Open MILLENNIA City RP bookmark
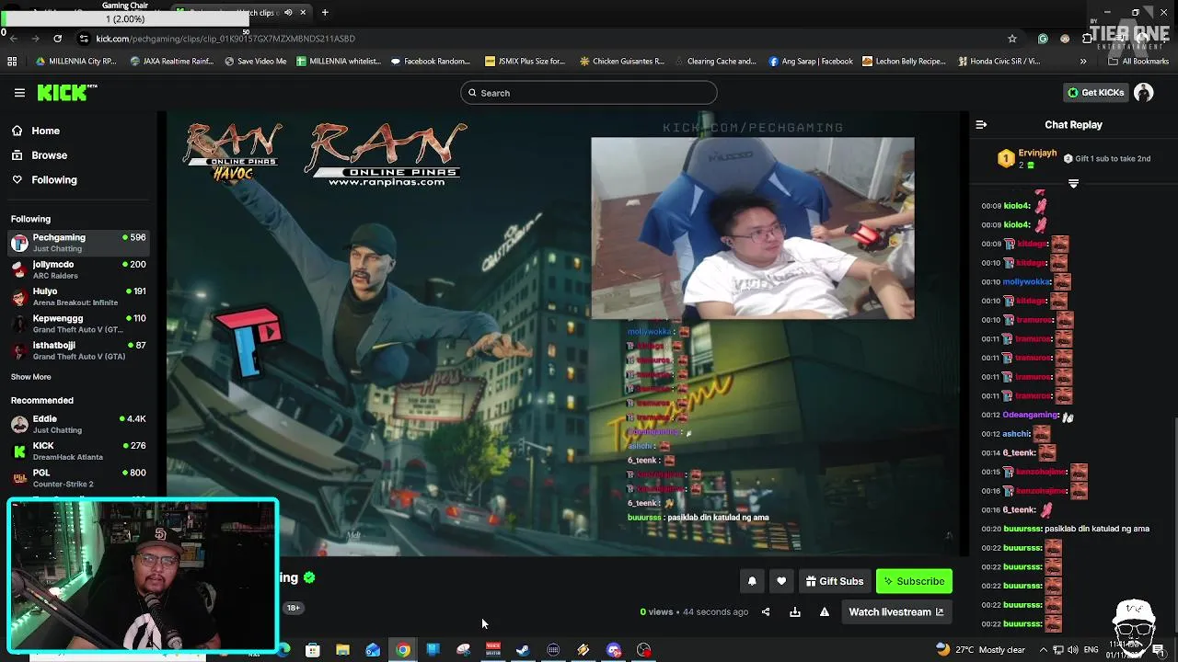This screenshot has height=662, width=1178. (75, 62)
